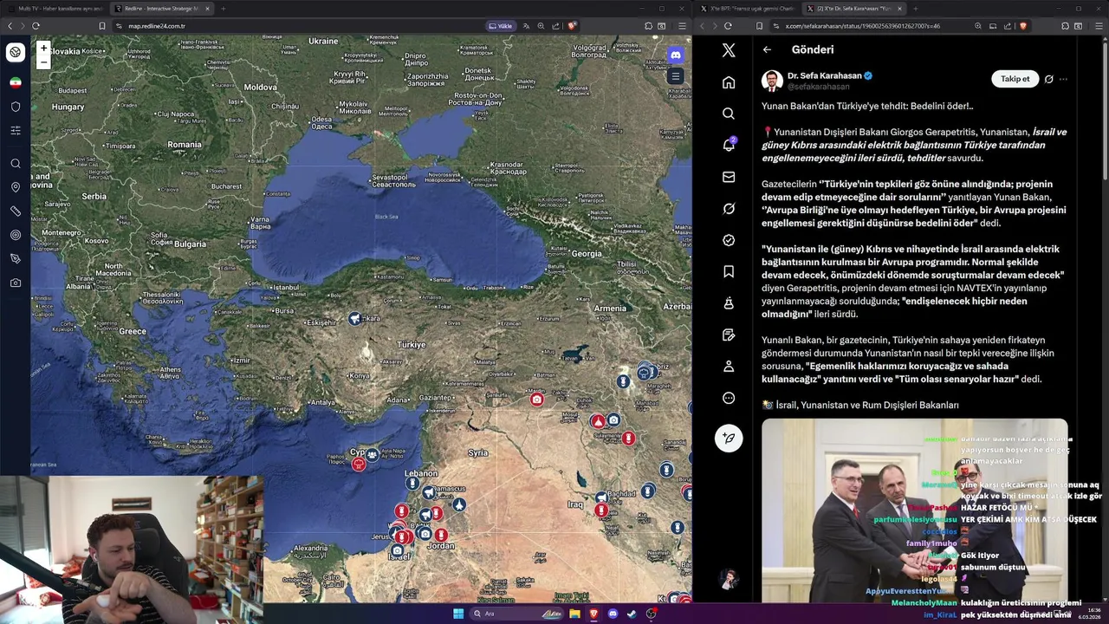The width and height of the screenshot is (1109, 624).
Task: Zoom out on the Redline map
Action: pyautogui.click(x=43, y=62)
